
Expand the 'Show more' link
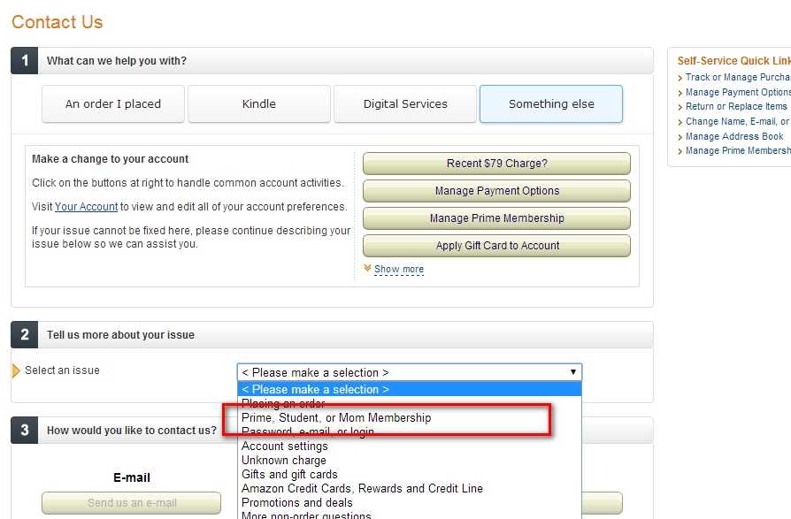398,269
